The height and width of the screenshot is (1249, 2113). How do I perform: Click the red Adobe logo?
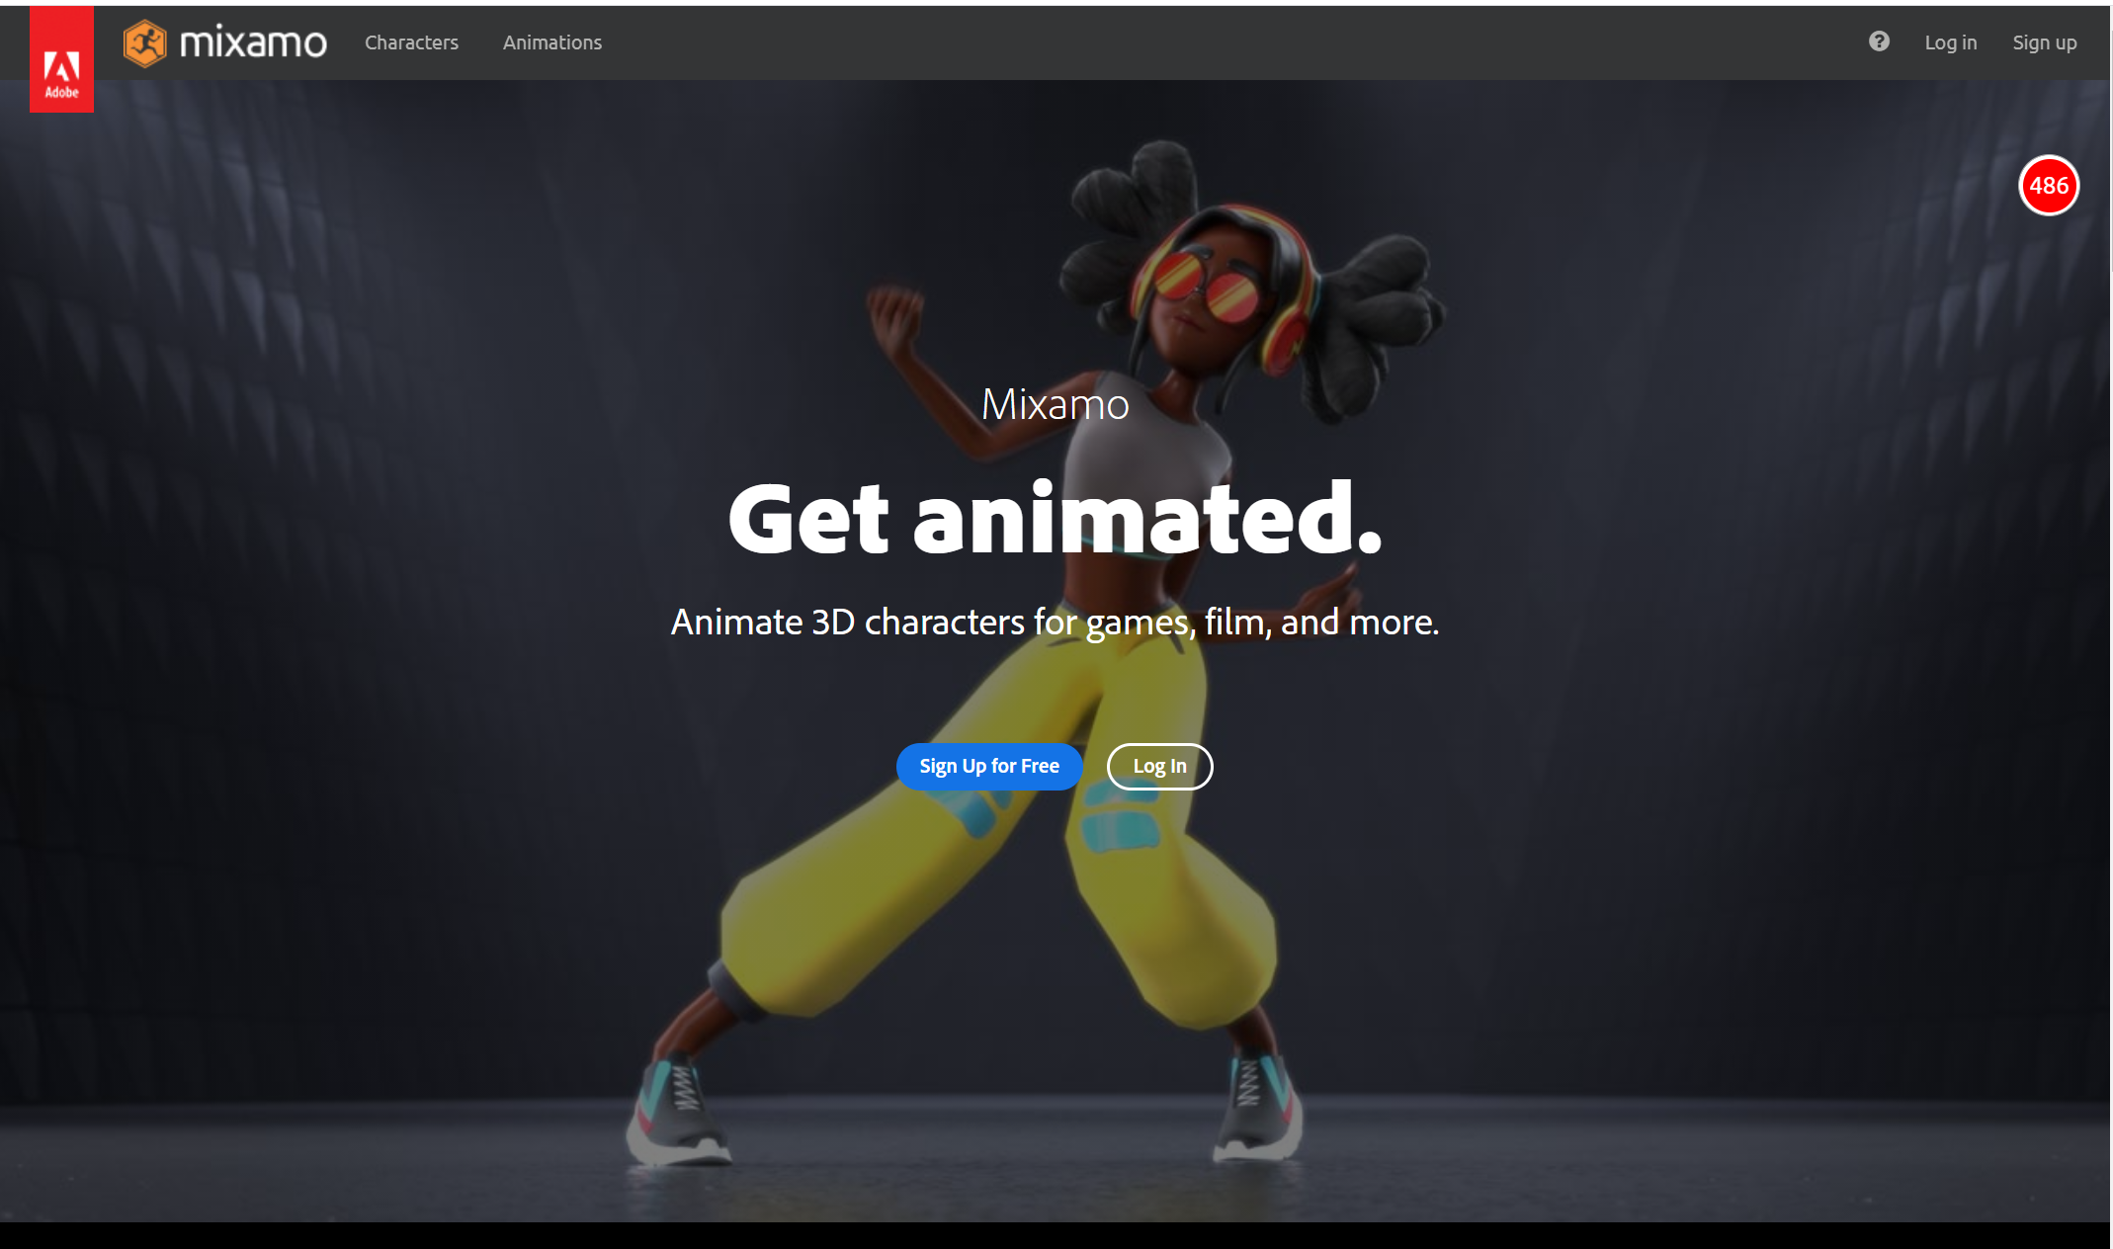(61, 61)
